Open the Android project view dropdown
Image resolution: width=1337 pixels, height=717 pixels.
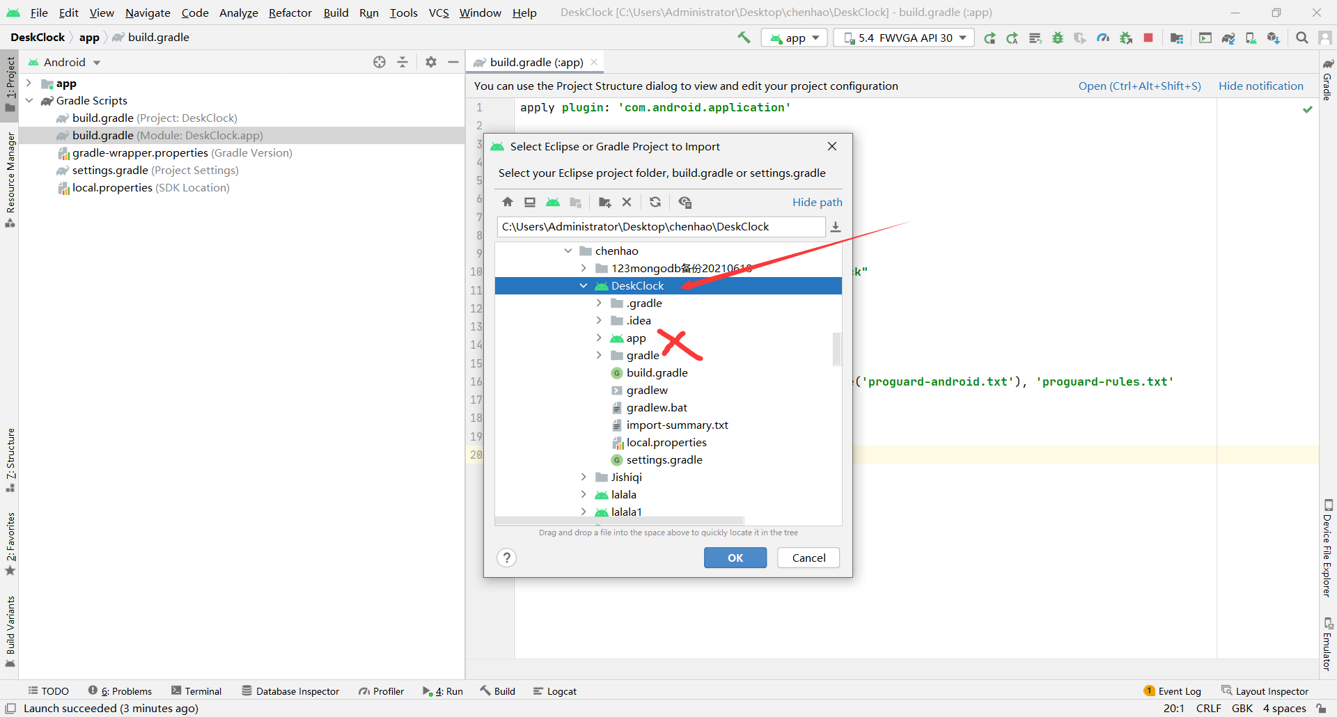coord(64,62)
